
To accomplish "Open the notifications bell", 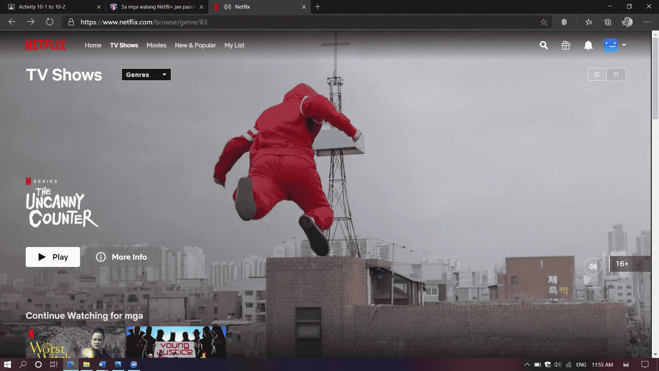I will [x=588, y=45].
